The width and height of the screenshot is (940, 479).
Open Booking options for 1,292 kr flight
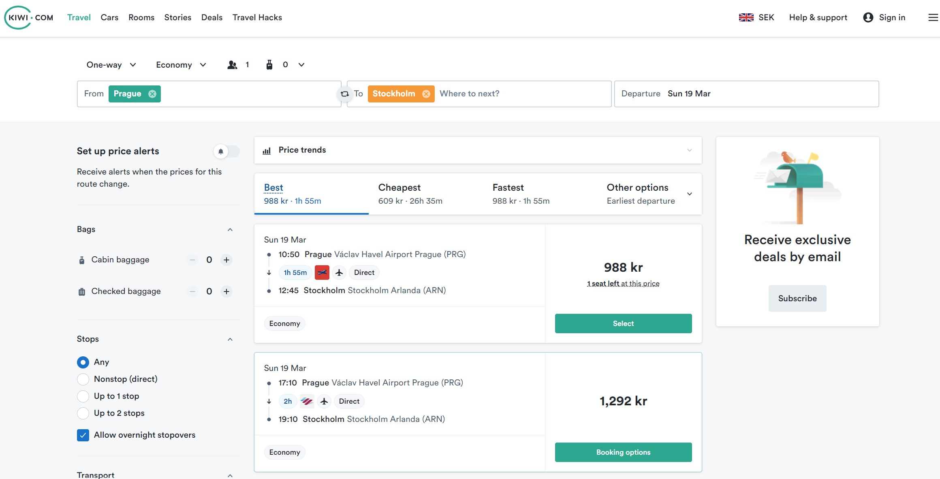(x=623, y=452)
